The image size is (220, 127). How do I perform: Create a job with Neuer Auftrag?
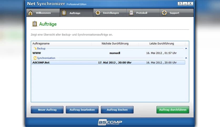pos(47,110)
